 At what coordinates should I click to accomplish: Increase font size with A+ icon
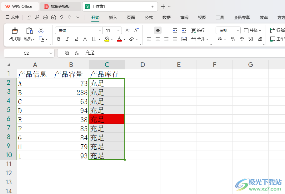point(127,30)
